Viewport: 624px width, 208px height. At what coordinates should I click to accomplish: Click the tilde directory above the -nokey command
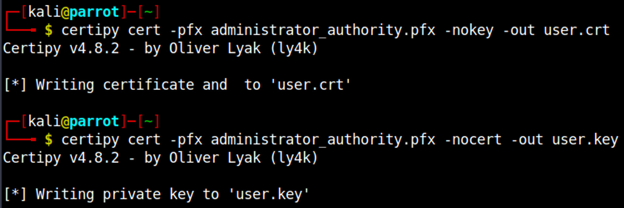[x=148, y=12]
